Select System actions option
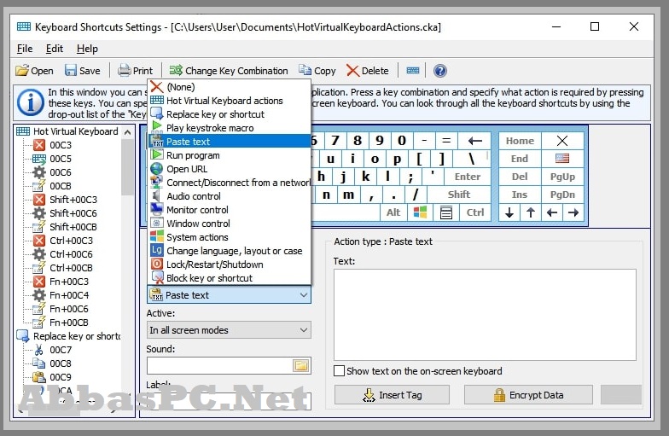This screenshot has width=669, height=436. (x=230, y=237)
